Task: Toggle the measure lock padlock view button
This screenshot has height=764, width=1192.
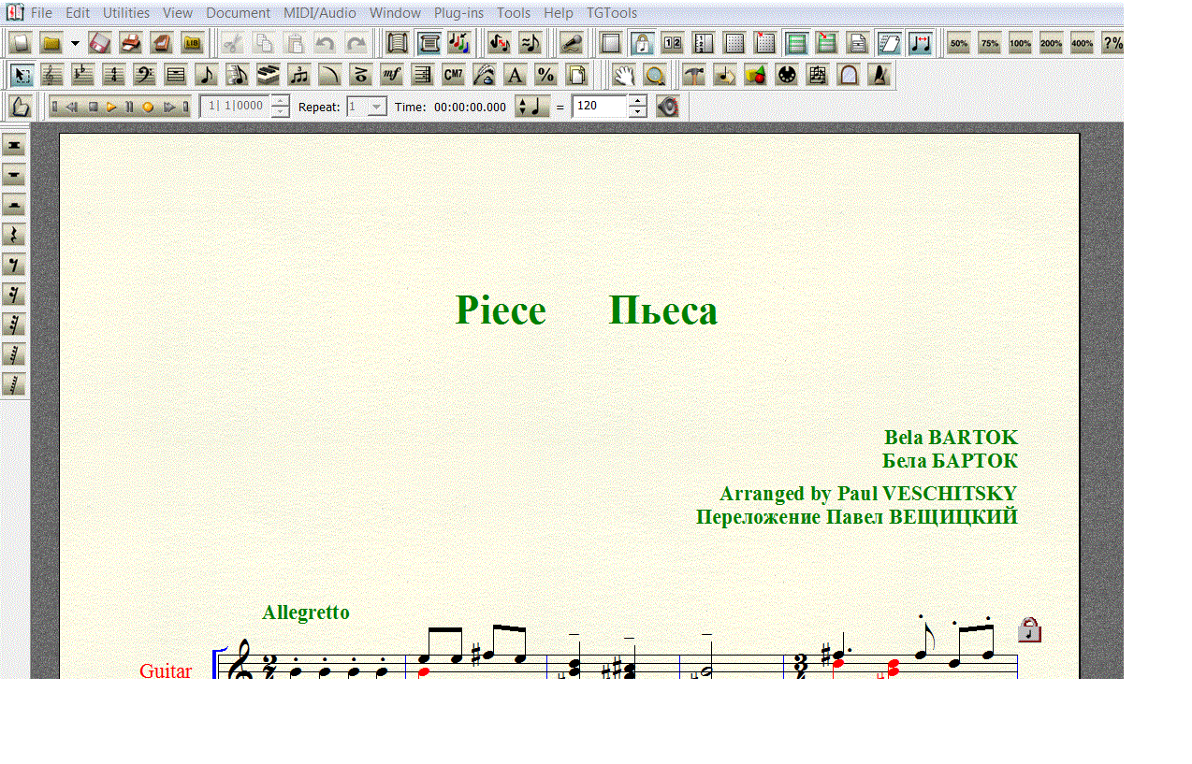Action: [642, 43]
